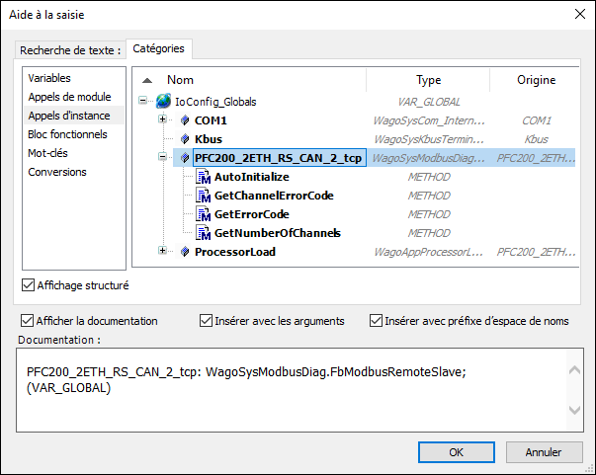
Task: Sort by the Type column header
Action: [x=428, y=80]
